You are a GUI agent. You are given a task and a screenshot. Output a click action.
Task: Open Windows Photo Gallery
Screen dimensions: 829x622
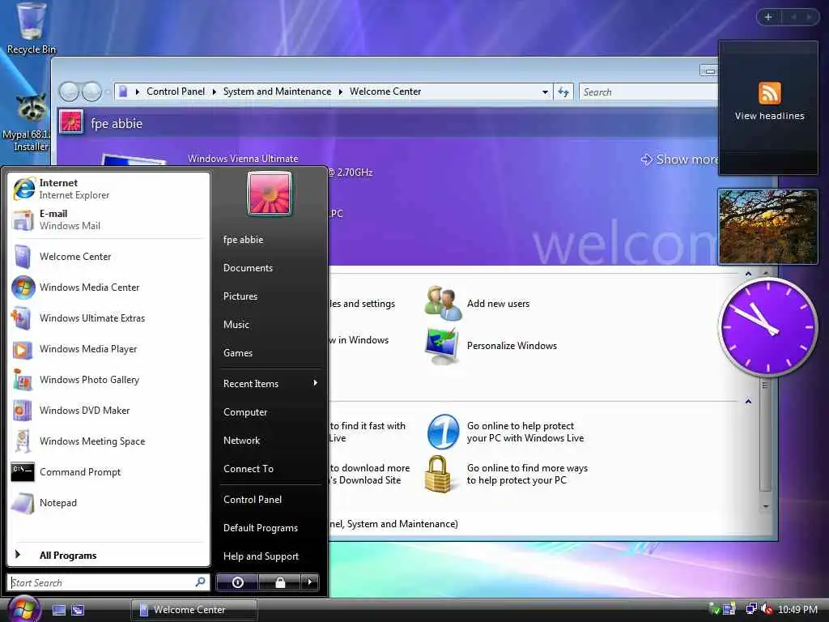tap(108, 379)
